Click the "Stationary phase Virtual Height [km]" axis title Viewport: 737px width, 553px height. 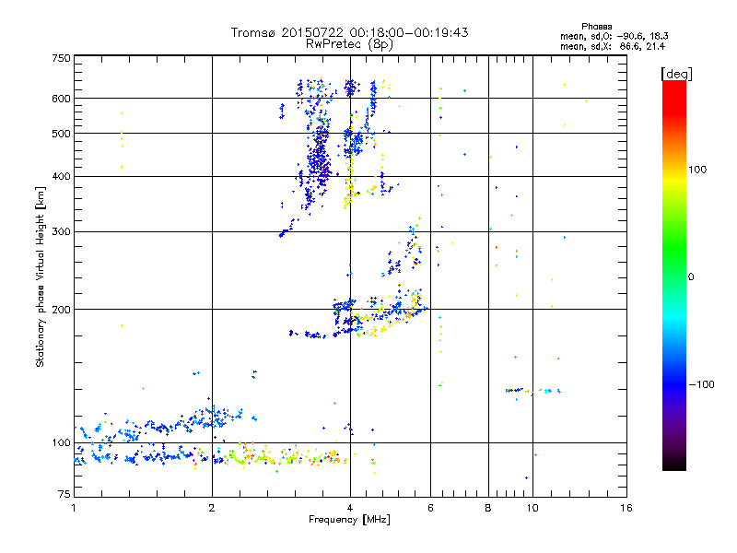[41, 277]
